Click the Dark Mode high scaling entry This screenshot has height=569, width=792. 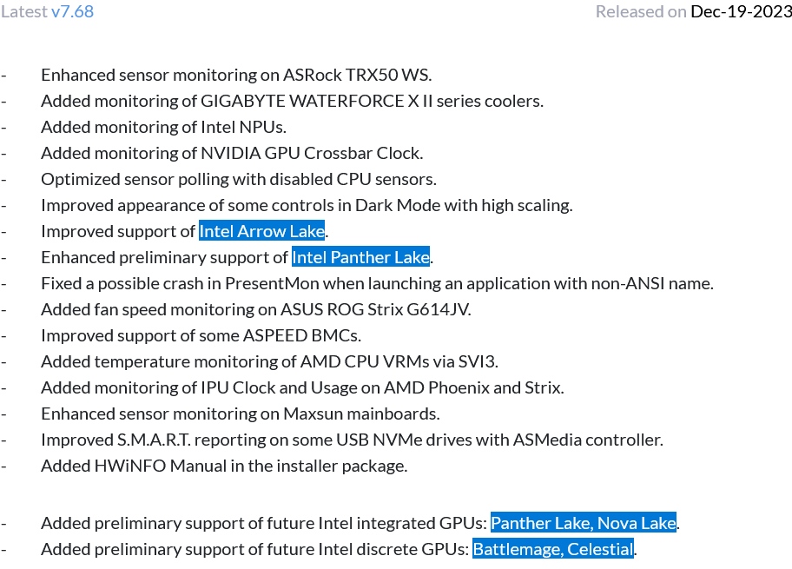(307, 205)
